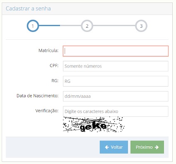Focus the Matrícula input field
Image resolution: width=176 pixels, height=164 pixels.
pyautogui.click(x=116, y=51)
